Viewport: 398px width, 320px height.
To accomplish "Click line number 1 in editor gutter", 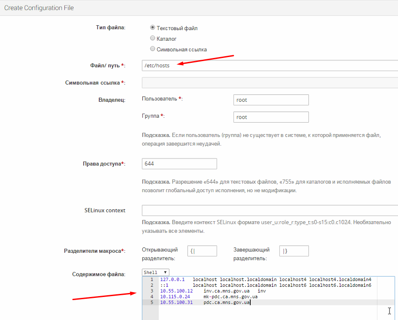I will 151,280.
